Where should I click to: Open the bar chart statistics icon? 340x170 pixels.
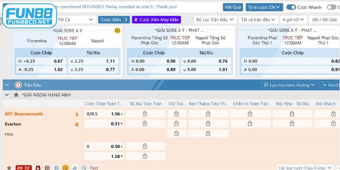75,167
